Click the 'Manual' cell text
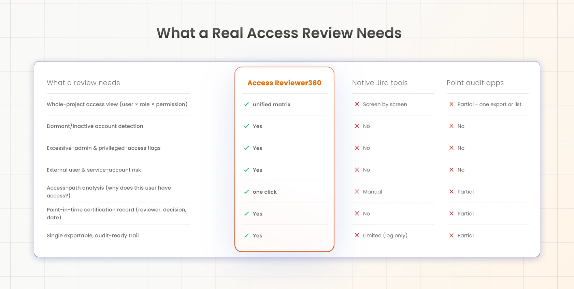 click(x=373, y=192)
